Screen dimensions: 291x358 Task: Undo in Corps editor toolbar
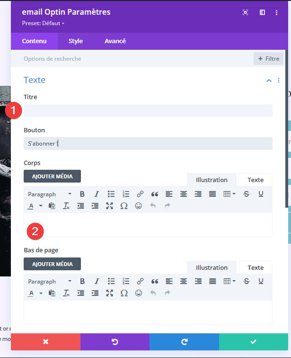click(153, 206)
